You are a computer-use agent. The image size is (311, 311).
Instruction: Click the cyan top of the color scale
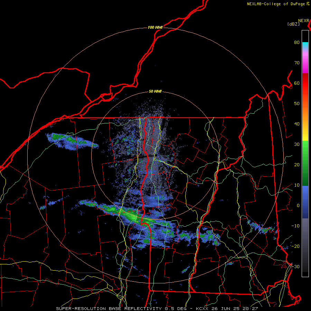[305, 45]
